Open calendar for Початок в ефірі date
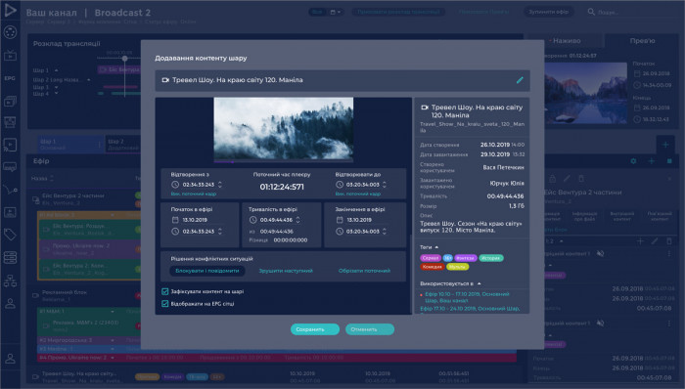Image resolution: width=685 pixels, height=389 pixels. point(175,220)
